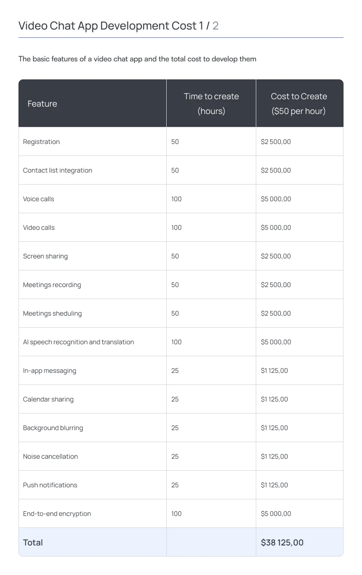Click the hours value for Noise cancellation
362x575 pixels.
tap(175, 456)
